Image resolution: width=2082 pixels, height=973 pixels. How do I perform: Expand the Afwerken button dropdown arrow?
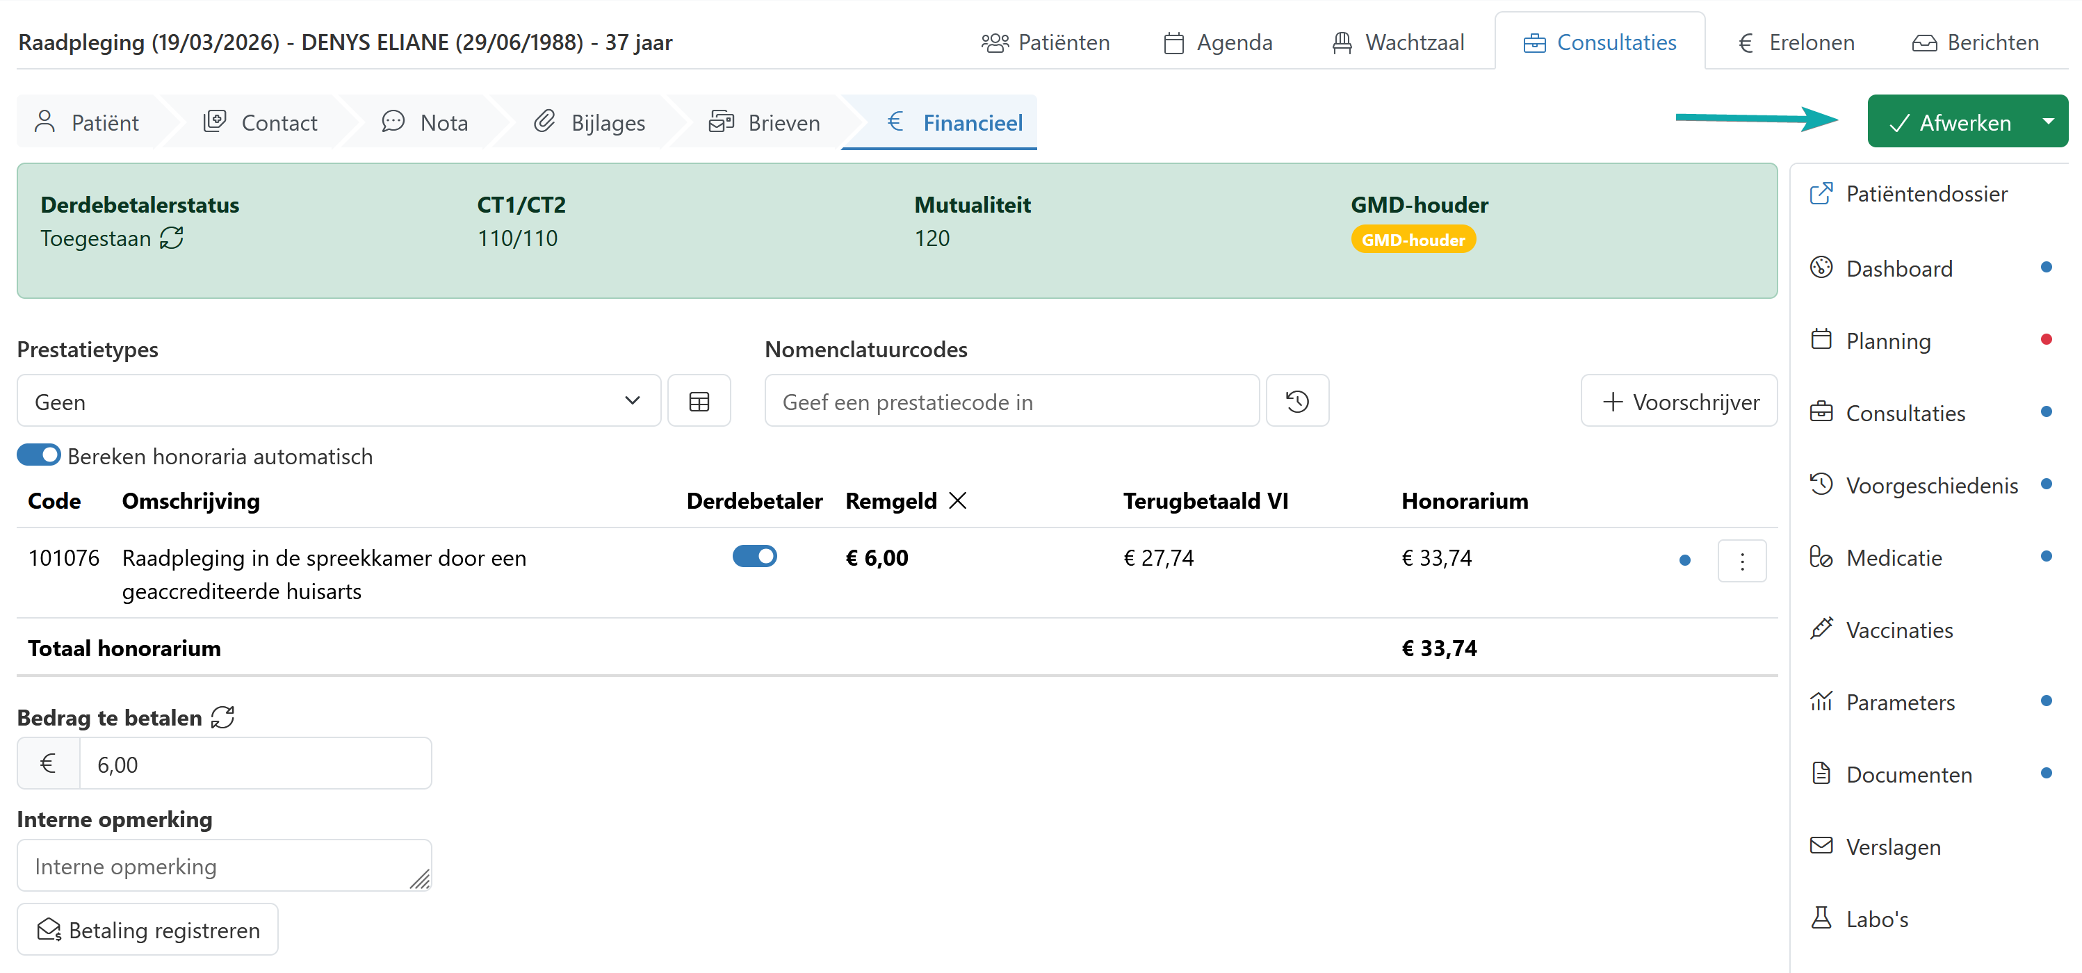[2047, 122]
